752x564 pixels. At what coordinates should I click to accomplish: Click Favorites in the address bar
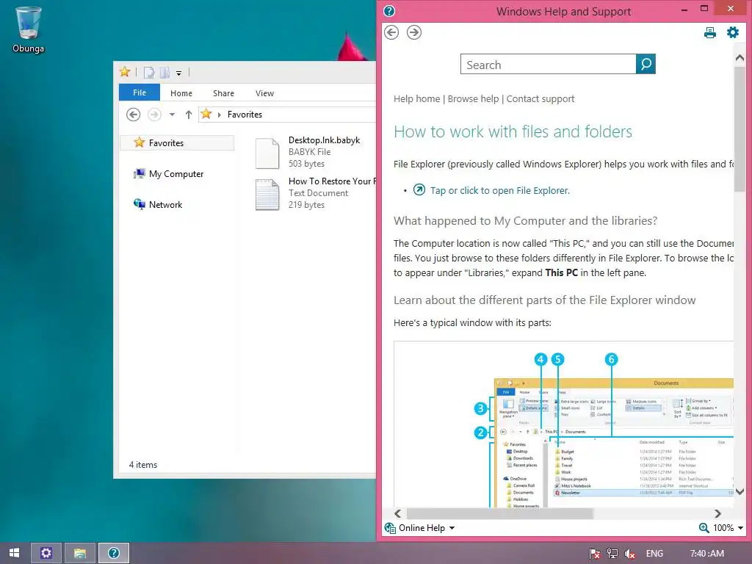point(245,115)
